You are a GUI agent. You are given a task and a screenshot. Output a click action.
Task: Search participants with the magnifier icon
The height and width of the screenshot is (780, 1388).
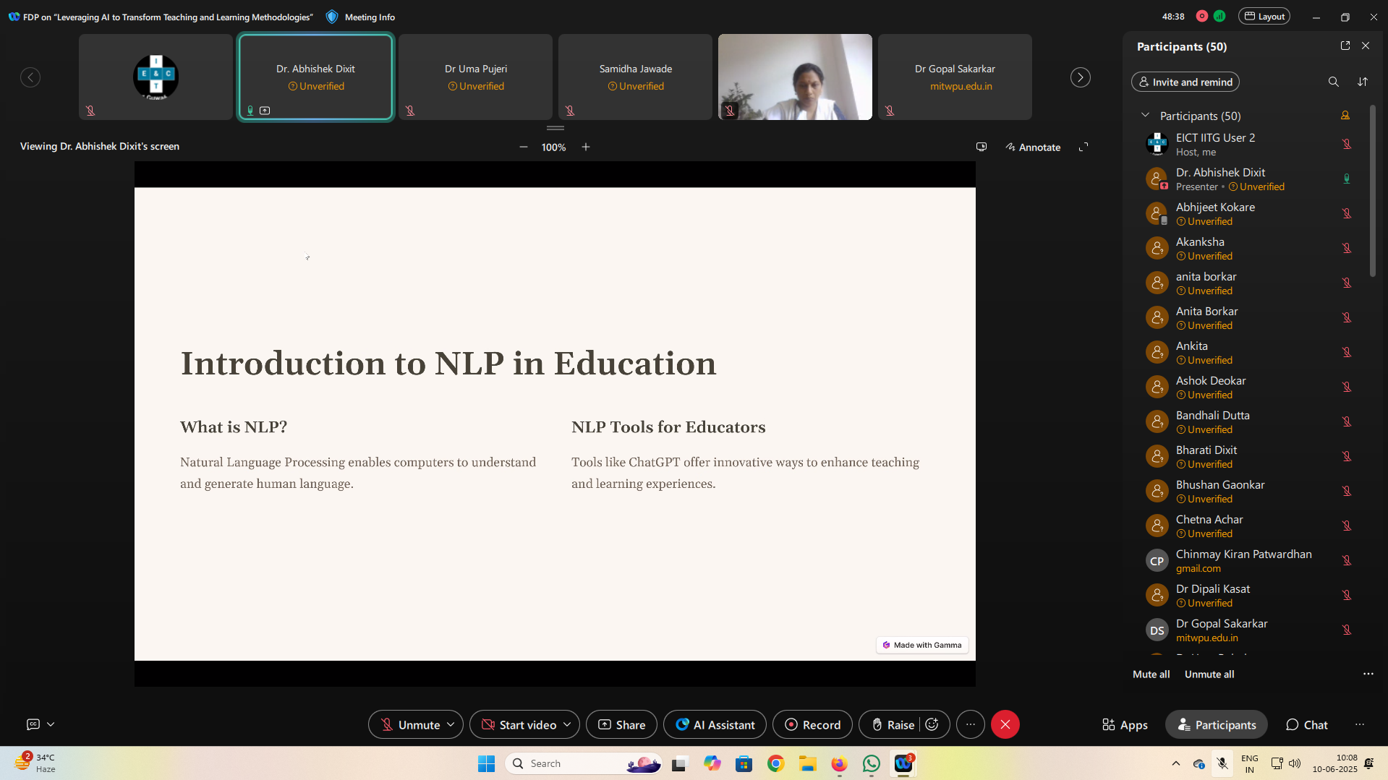tap(1333, 82)
